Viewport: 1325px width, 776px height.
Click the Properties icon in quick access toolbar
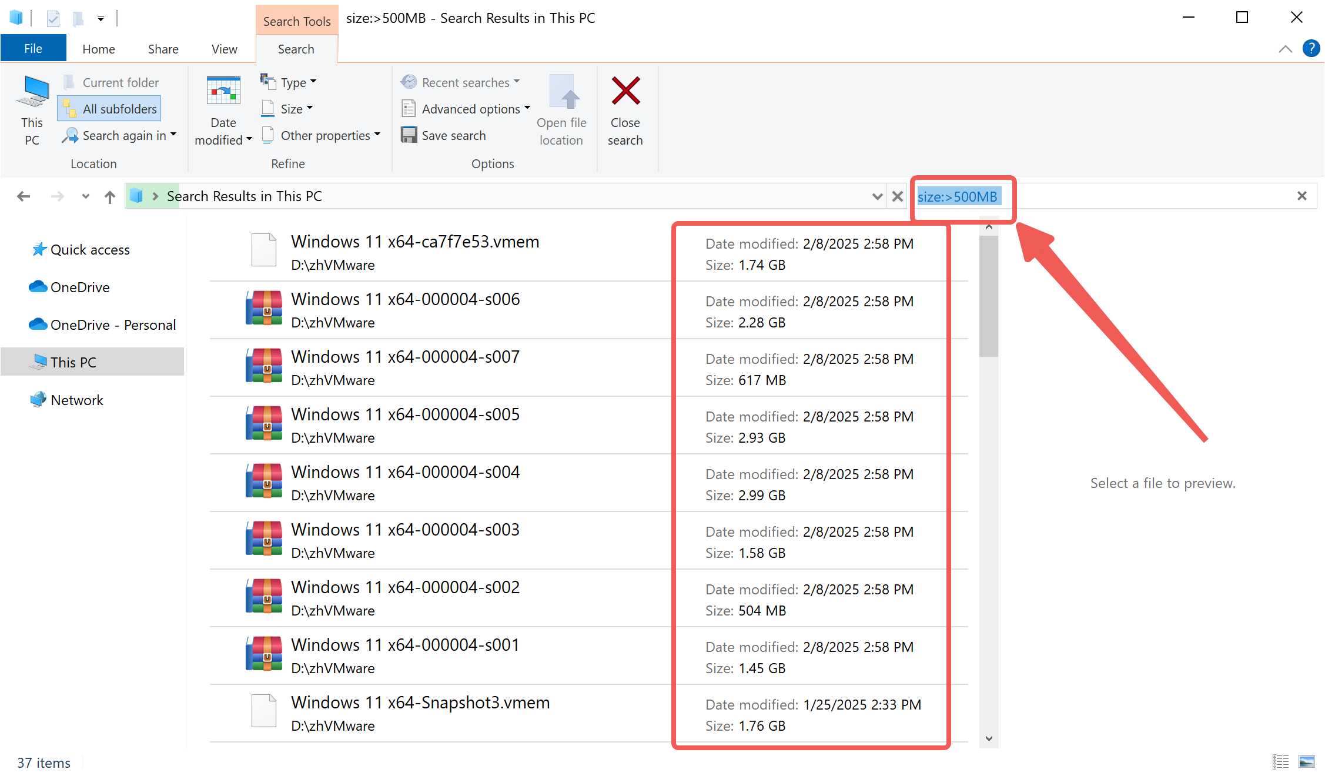point(53,19)
